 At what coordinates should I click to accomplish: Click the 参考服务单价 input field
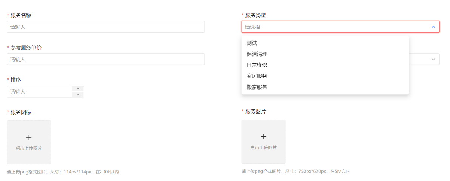tap(106, 60)
